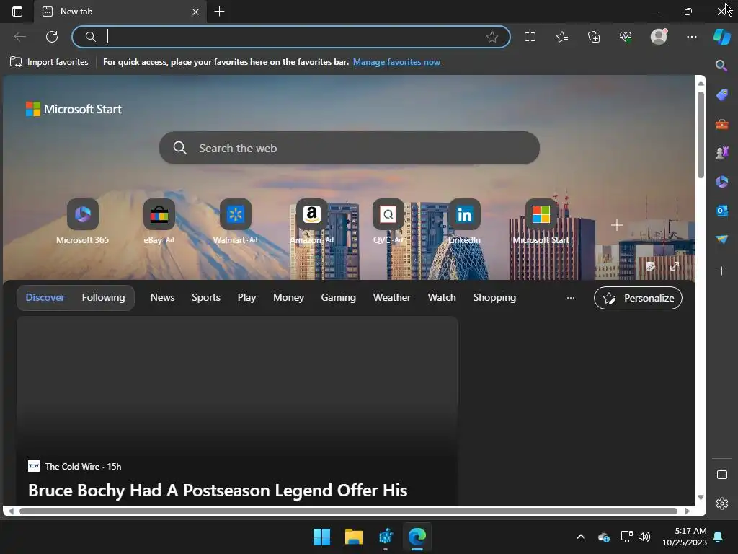Open Settings and more ellipsis menu
Image resolution: width=738 pixels, height=554 pixels.
691,37
